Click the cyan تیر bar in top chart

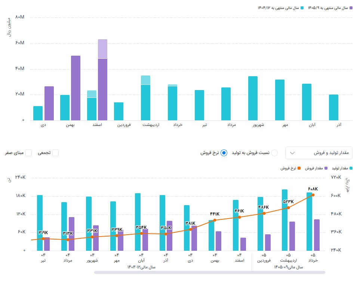[199, 105]
